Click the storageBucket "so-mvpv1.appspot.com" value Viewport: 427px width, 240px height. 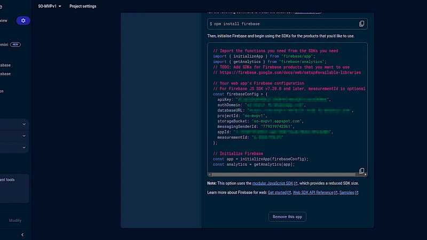(277, 121)
